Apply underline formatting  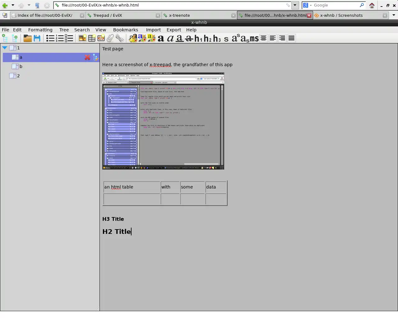(x=179, y=39)
